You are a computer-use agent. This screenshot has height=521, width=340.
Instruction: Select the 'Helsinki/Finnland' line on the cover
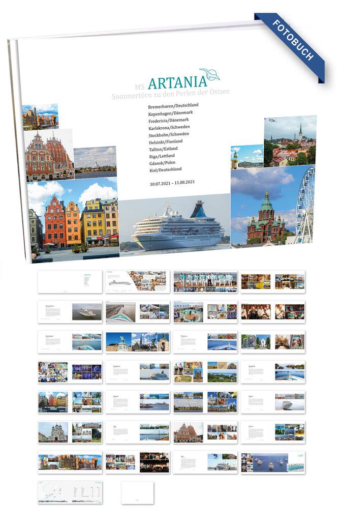(x=166, y=142)
